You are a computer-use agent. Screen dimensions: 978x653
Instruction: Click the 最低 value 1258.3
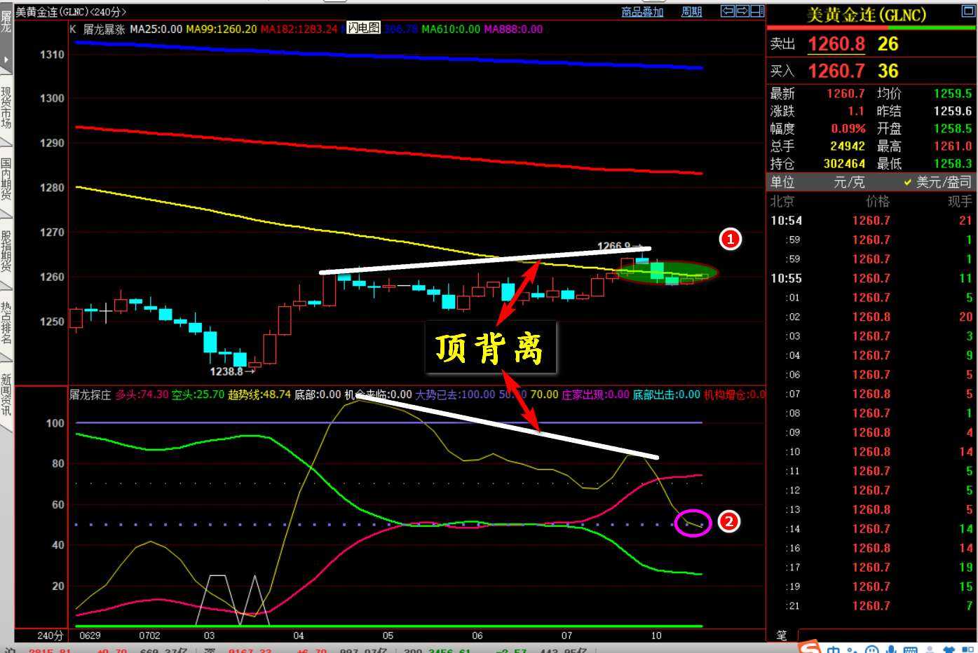click(x=953, y=163)
